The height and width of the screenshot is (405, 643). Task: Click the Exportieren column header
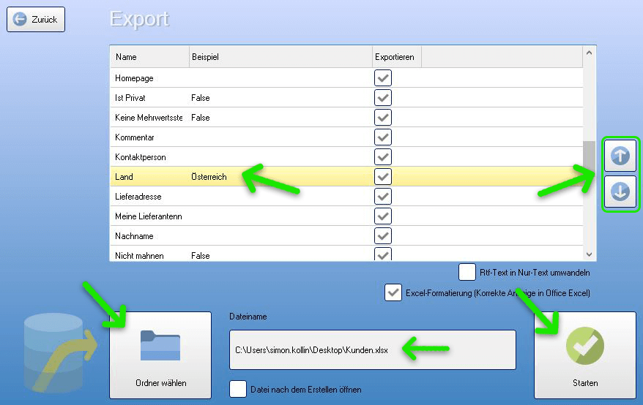(395, 57)
